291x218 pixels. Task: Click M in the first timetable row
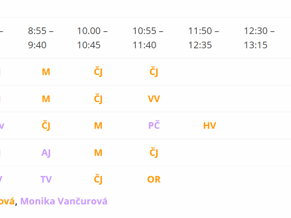(46, 72)
